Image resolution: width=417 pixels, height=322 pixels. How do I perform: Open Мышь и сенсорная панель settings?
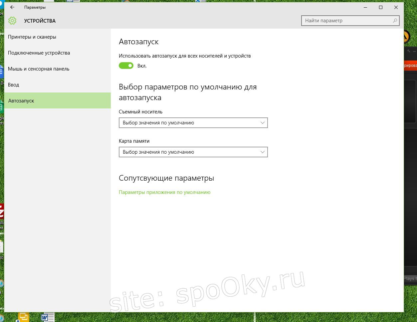58,69
